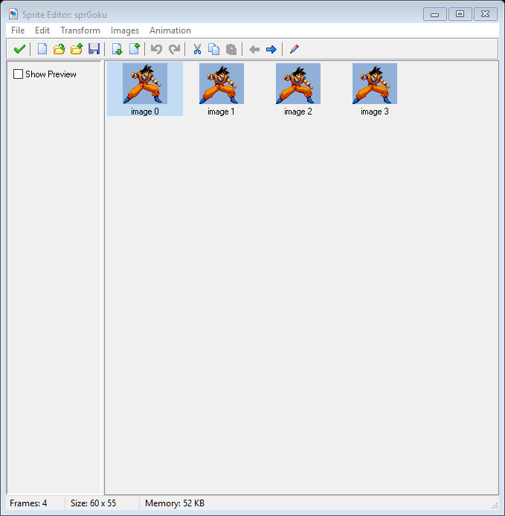Shift image right with blue arrow icon
Viewport: 505px width, 516px height.
271,50
